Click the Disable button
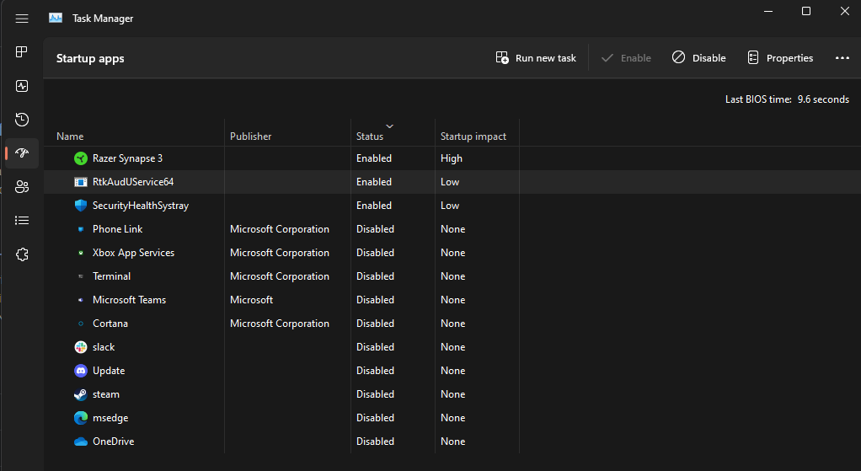 699,57
